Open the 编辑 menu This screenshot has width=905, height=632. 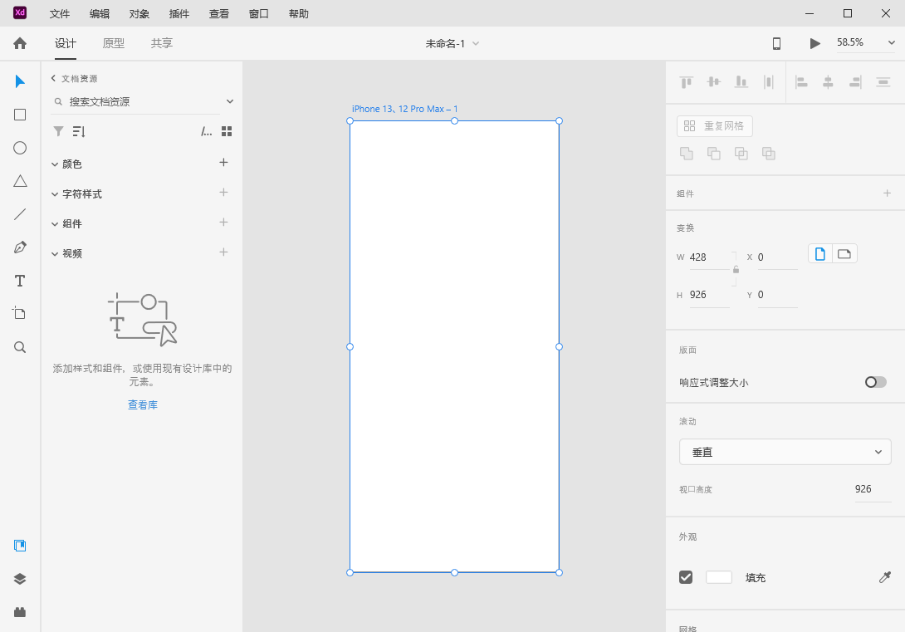(x=100, y=14)
